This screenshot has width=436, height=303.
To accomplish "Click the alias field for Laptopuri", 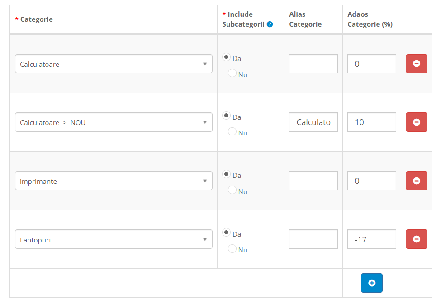I will (313, 239).
